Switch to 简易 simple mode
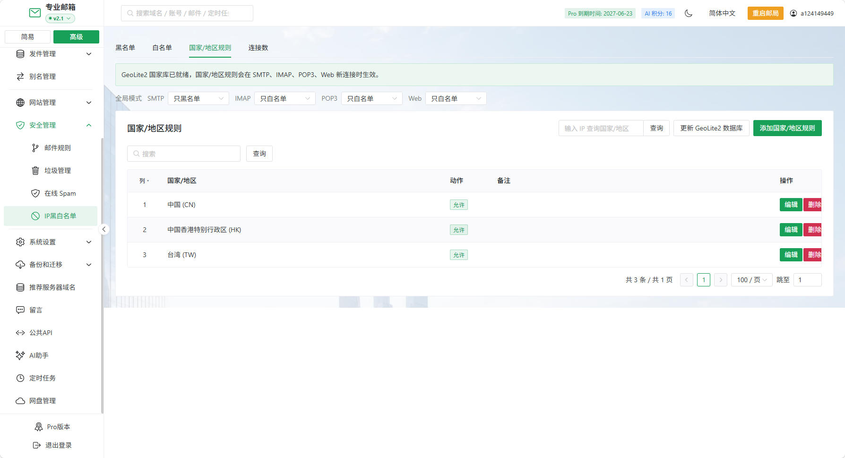 [27, 37]
